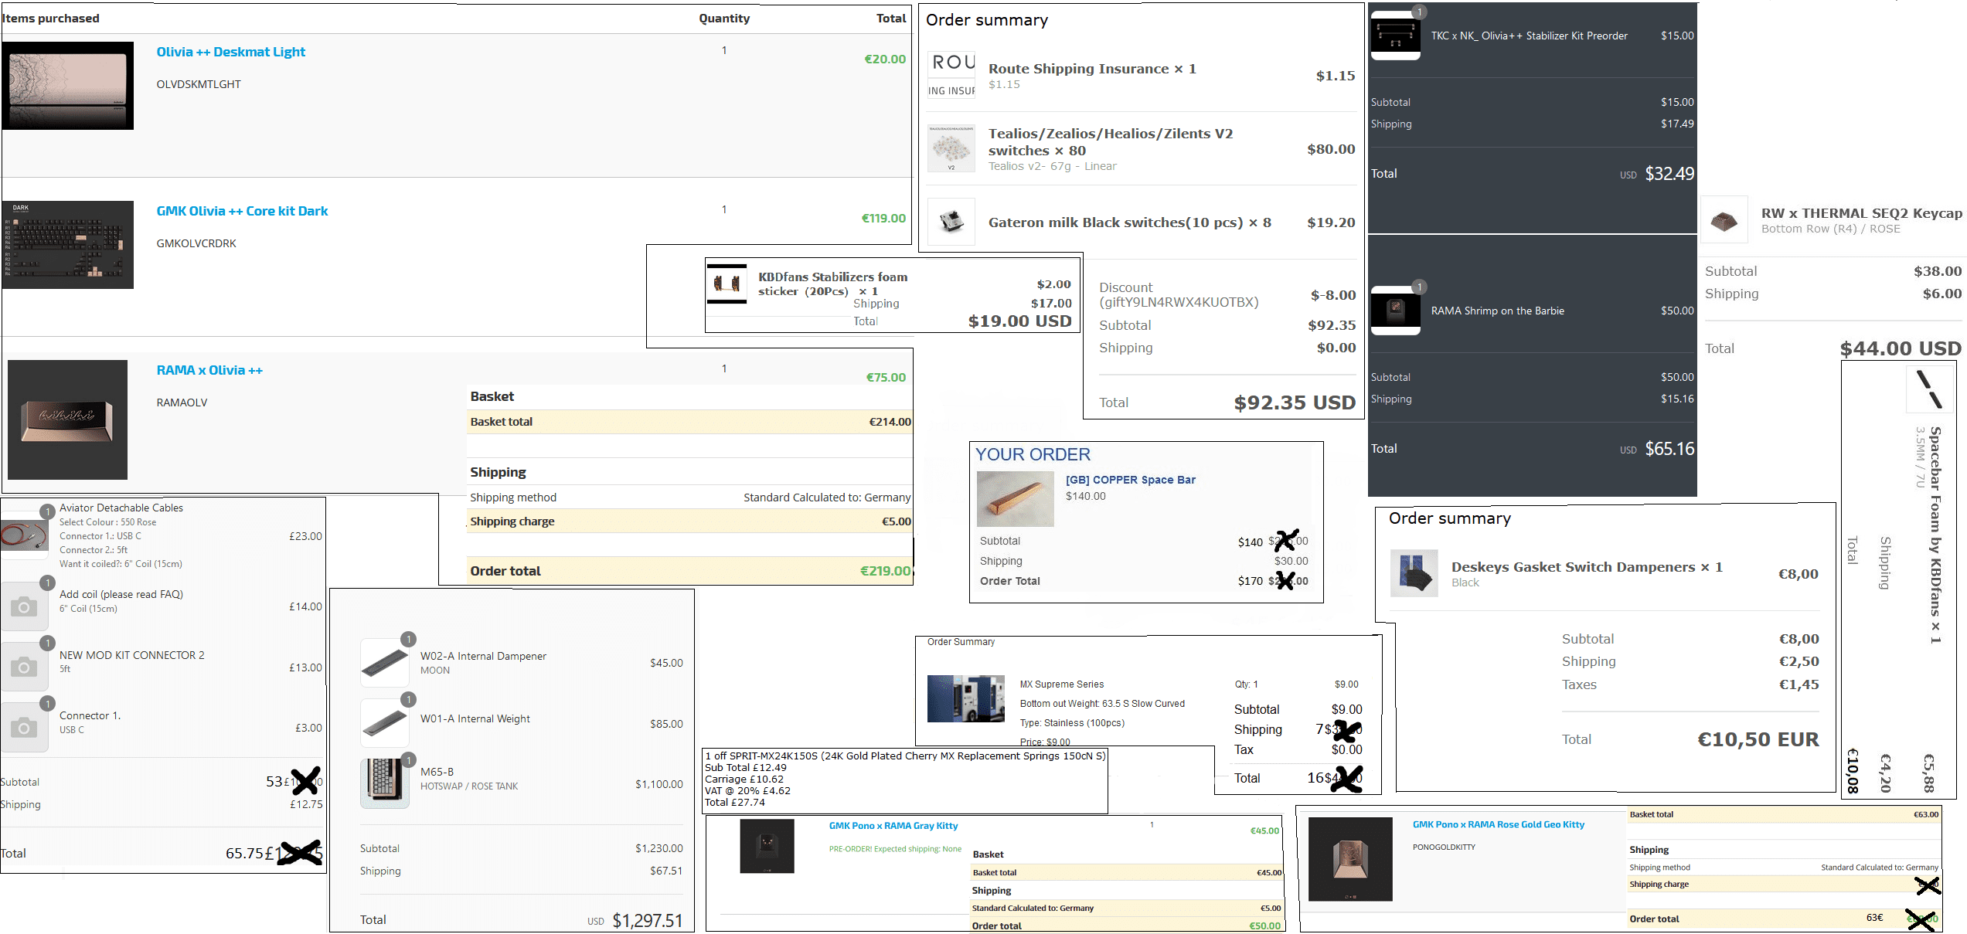The width and height of the screenshot is (1967, 934).
Task: Click the OLVDSKMTLGHT product code
Action: point(199,84)
